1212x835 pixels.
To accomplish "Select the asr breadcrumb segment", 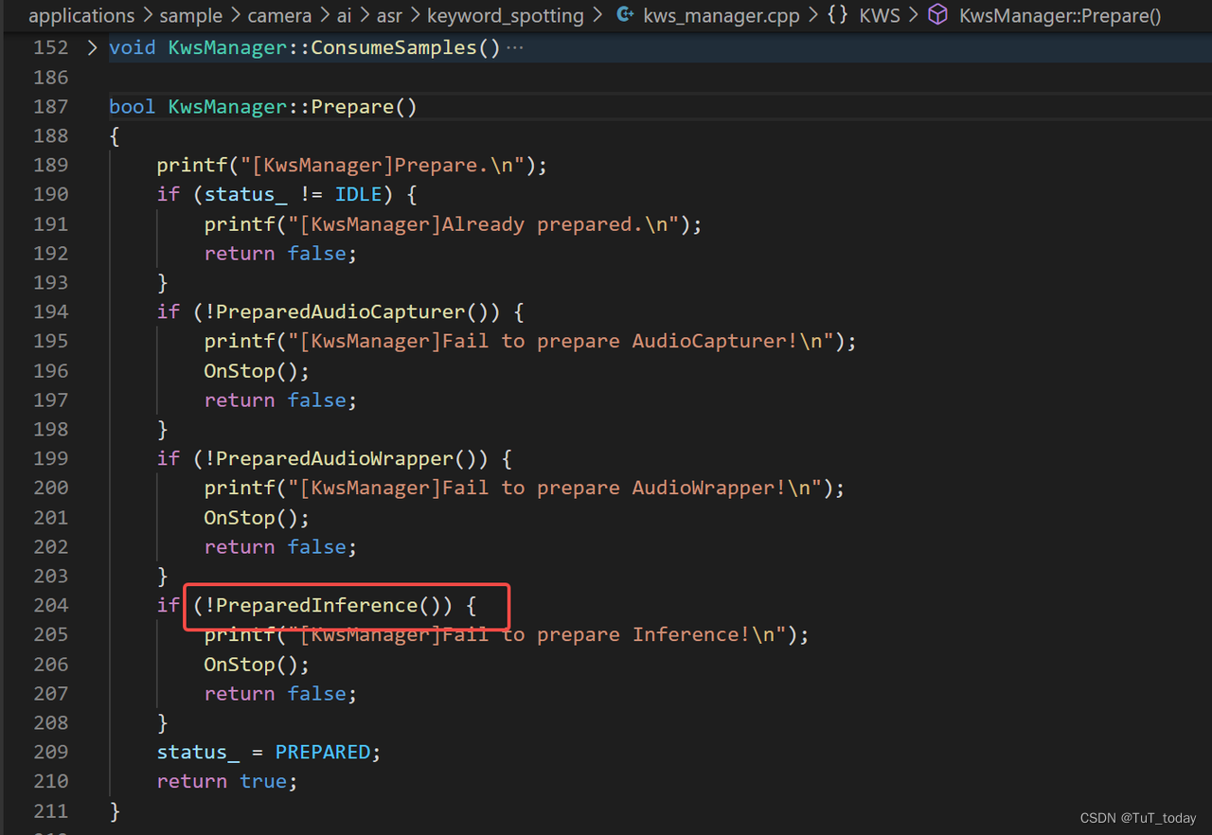I will coord(389,15).
